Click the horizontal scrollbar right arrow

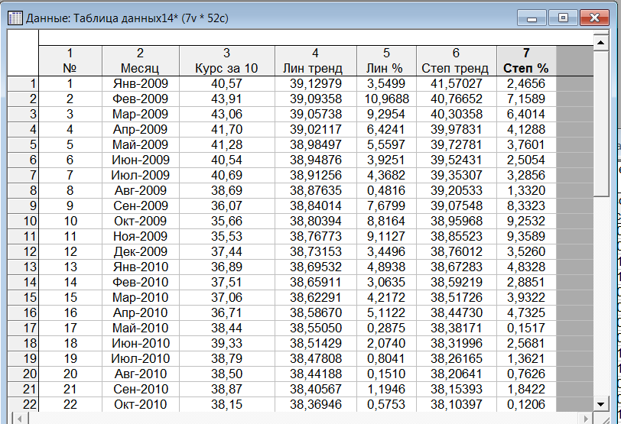(x=587, y=418)
